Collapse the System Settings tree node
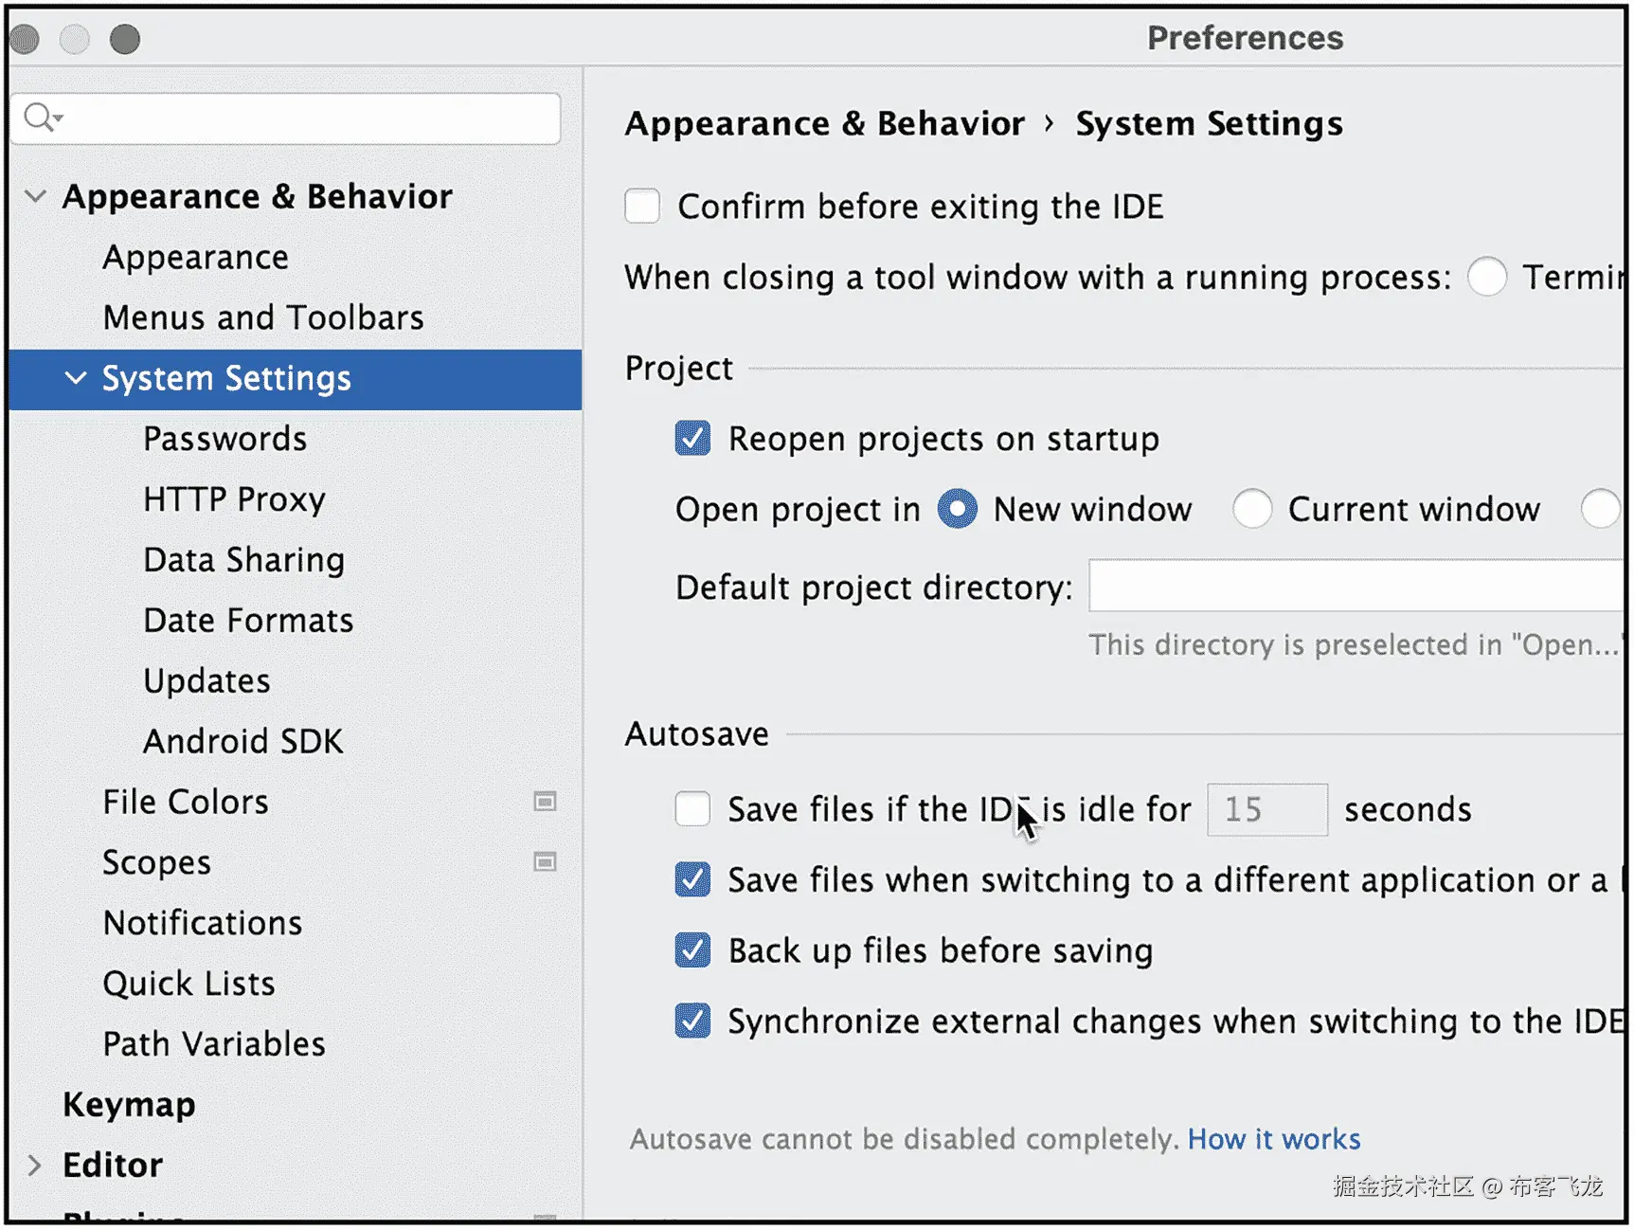 [x=76, y=379]
